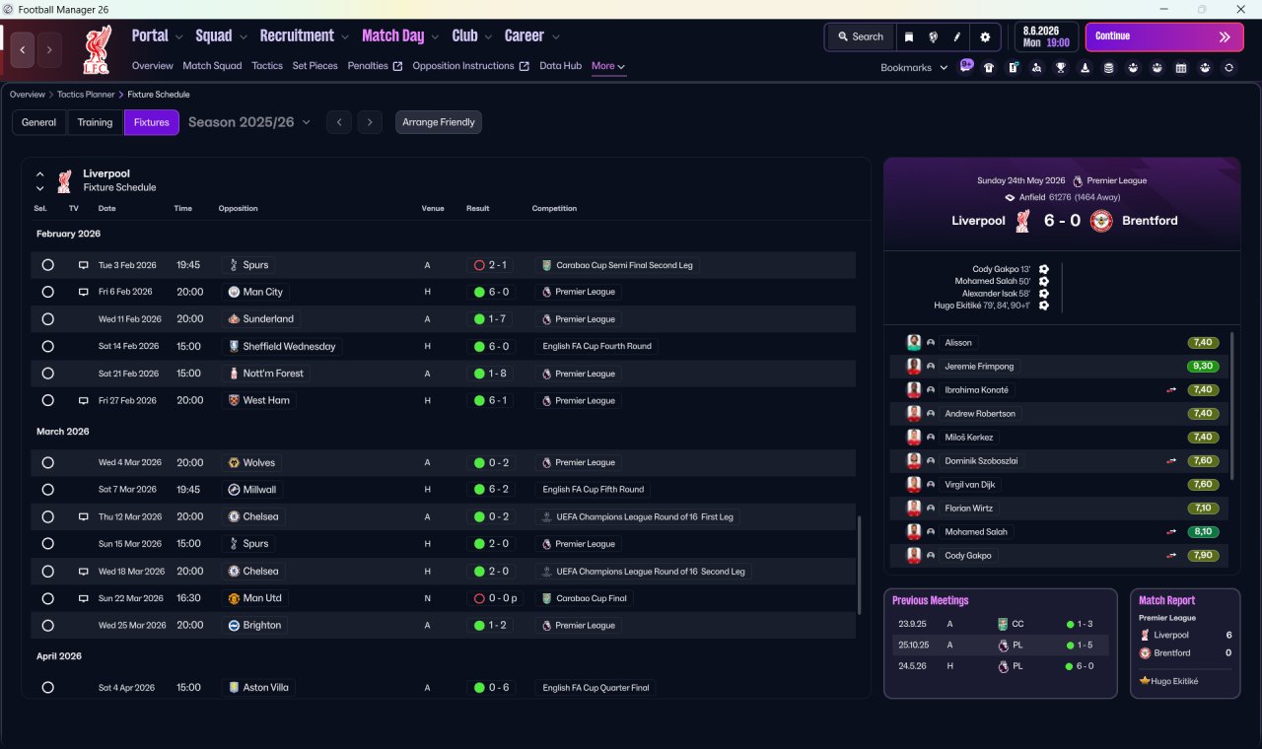
Task: Select the Aston Villa fixture radio button
Action: click(x=47, y=687)
